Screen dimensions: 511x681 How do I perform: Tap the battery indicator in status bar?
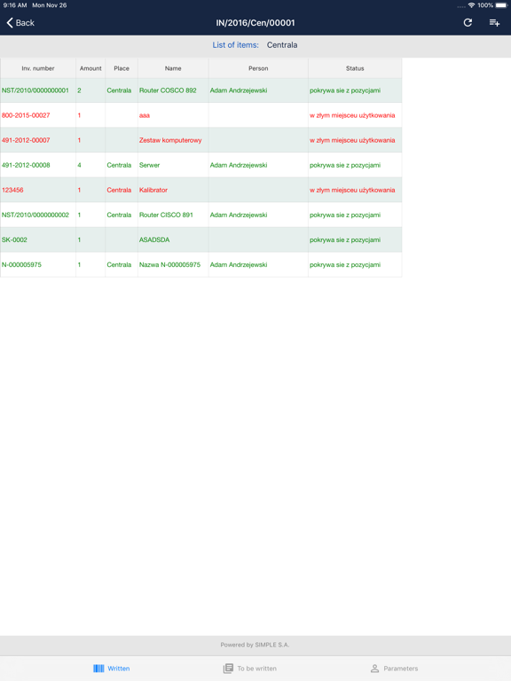[x=501, y=5]
